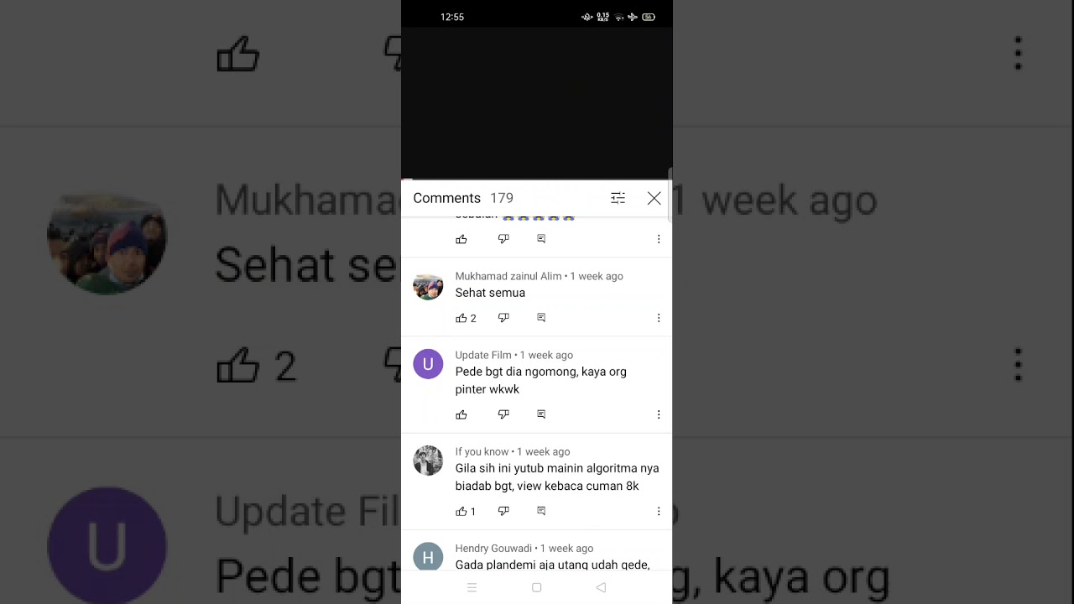This screenshot has height=604, width=1074.
Task: Open Update Film channel avatar
Action: pos(428,364)
